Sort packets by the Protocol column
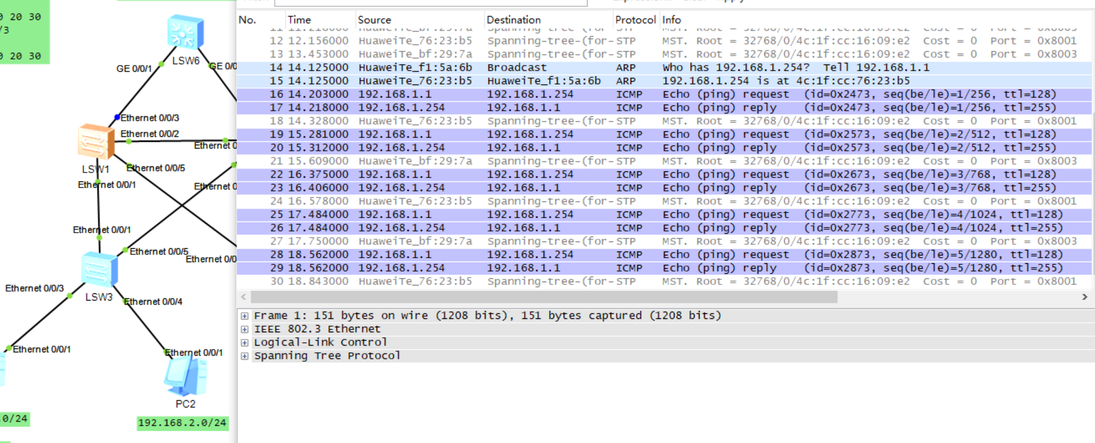 click(x=636, y=19)
